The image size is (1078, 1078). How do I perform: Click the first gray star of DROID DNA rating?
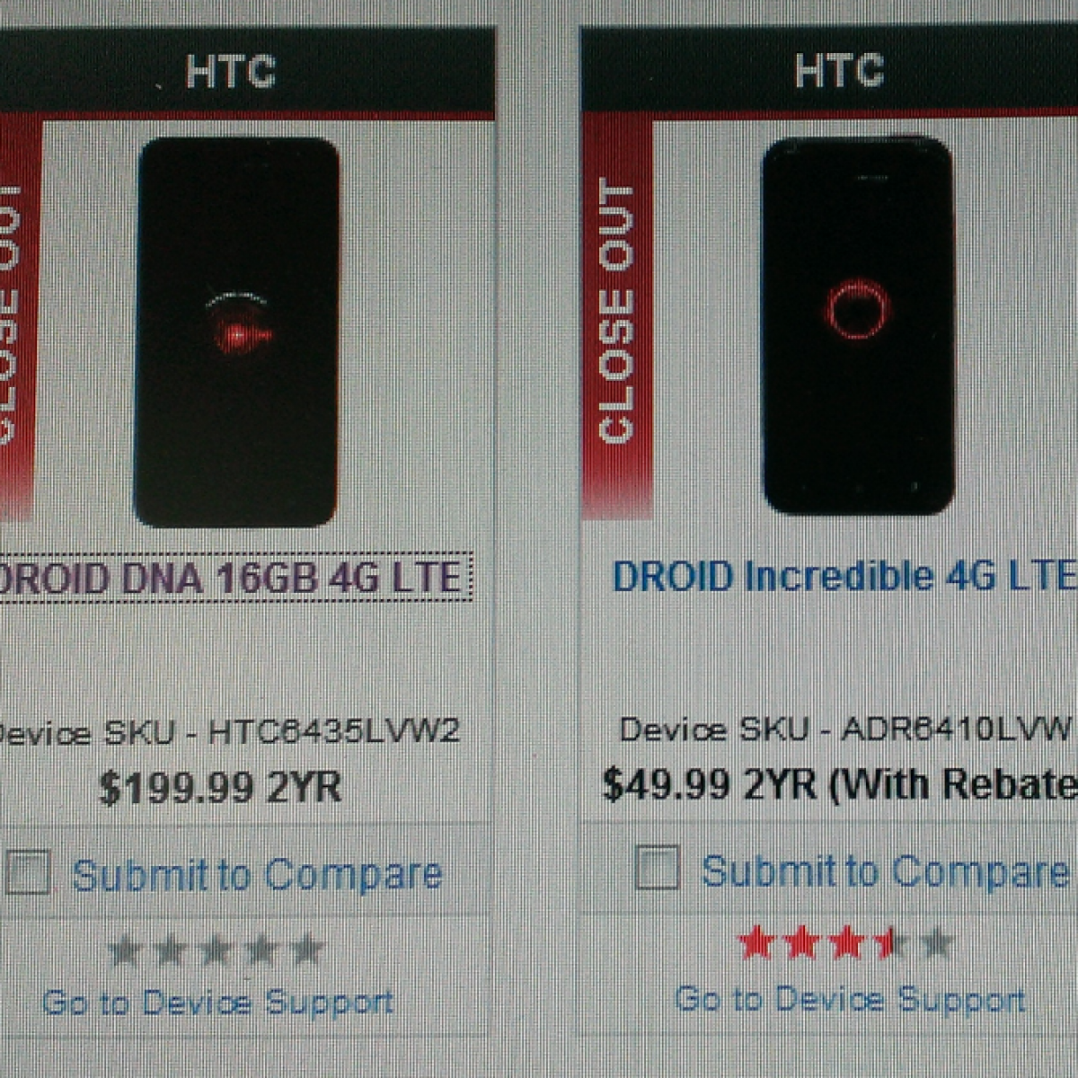click(125, 950)
